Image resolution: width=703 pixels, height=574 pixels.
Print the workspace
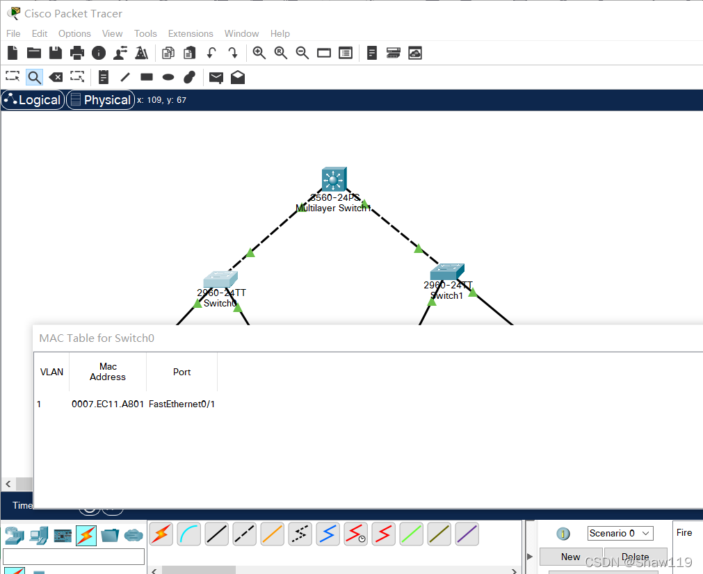point(77,53)
